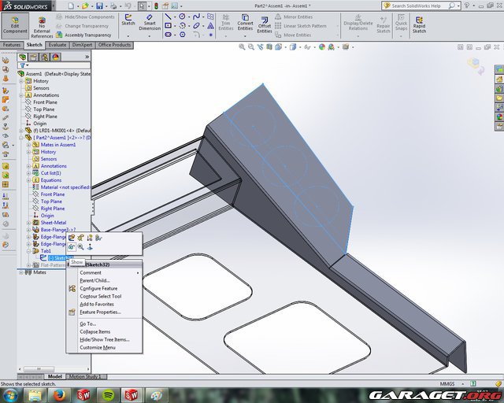Viewport: 504px width, 403px height.
Task: Select Collapse Items in the context menu
Action: [94, 331]
